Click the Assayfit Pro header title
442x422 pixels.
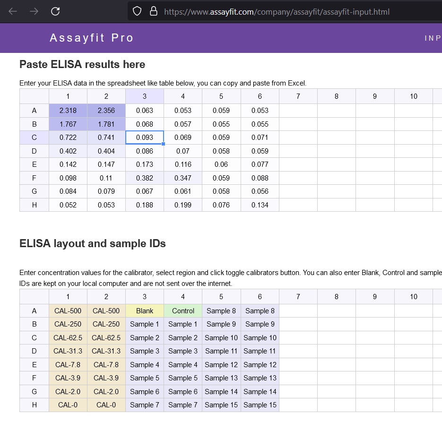tap(91, 38)
